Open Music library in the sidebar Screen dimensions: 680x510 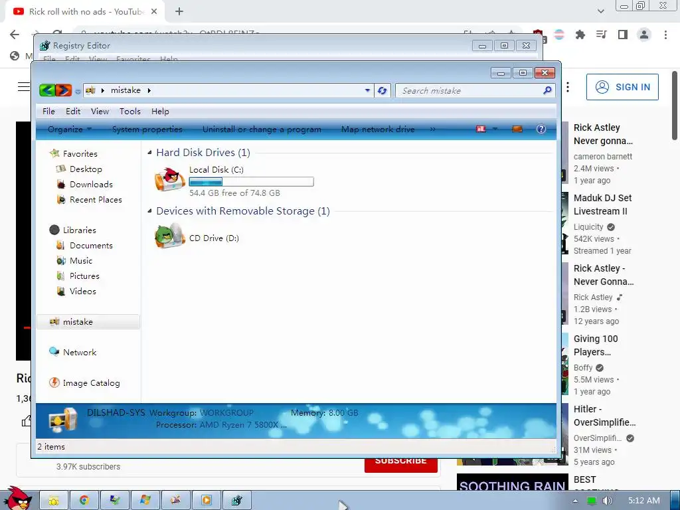tap(81, 260)
